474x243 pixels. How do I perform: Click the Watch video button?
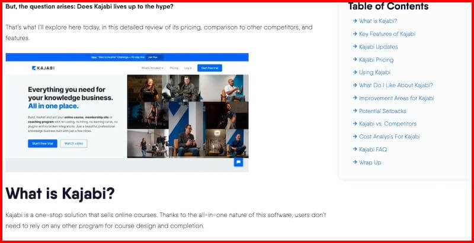tap(73, 144)
